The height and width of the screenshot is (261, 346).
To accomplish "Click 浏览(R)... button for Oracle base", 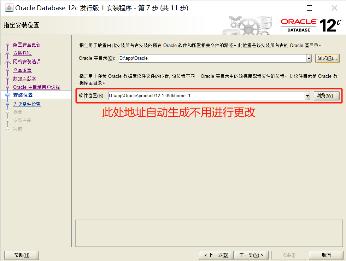I will click(327, 58).
